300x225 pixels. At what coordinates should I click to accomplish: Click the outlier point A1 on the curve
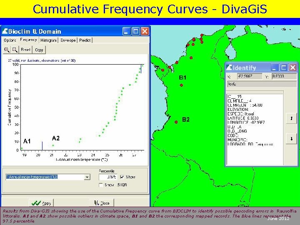point(22,148)
